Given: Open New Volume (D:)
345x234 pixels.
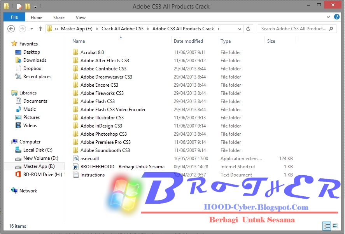Looking at the screenshot, I should (41, 158).
